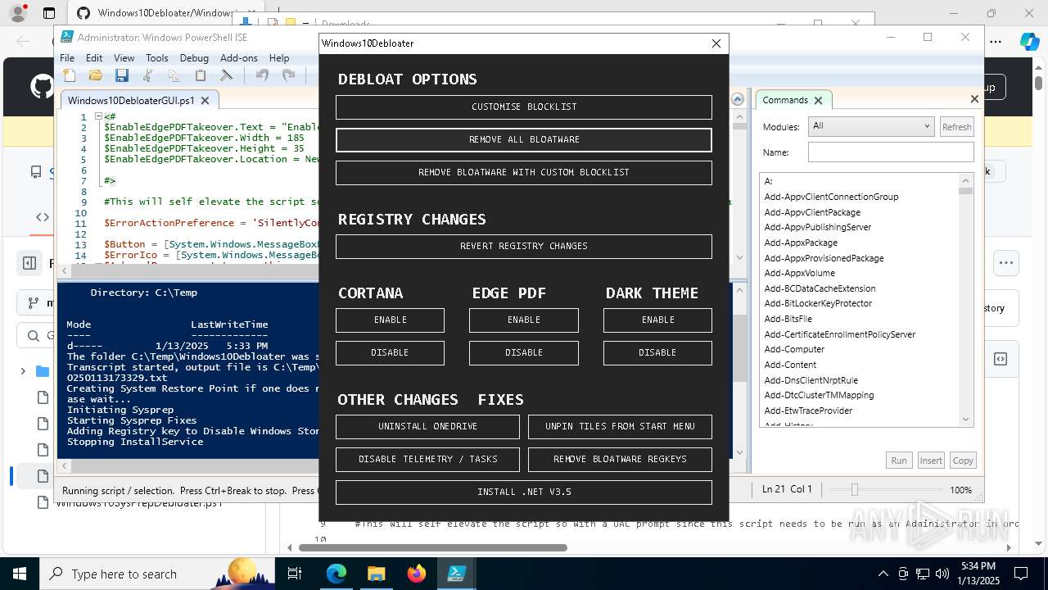Click the Refresh button in Commands pane
This screenshot has width=1048, height=590.
point(956,127)
